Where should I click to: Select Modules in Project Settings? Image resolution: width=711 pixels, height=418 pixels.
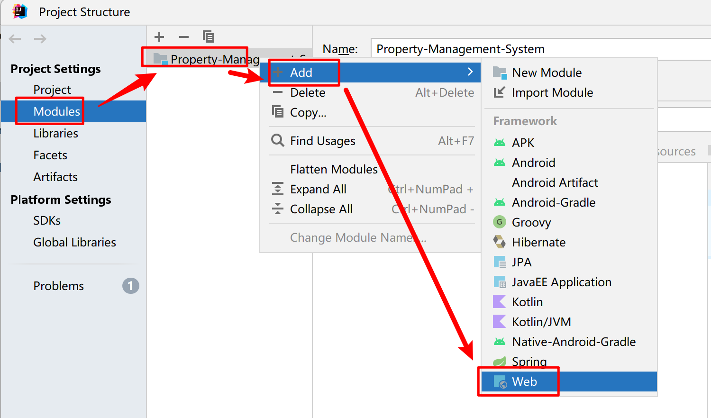coord(73,111)
